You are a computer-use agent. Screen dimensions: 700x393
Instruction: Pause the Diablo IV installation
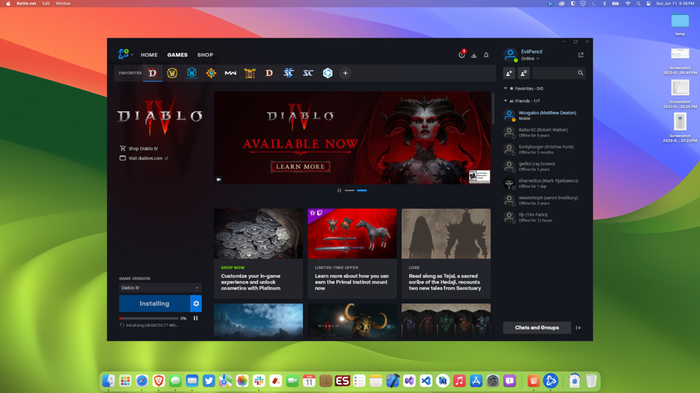click(x=196, y=318)
